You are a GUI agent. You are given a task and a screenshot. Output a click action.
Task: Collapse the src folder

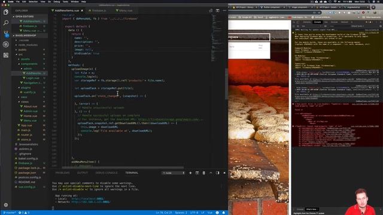[20, 54]
